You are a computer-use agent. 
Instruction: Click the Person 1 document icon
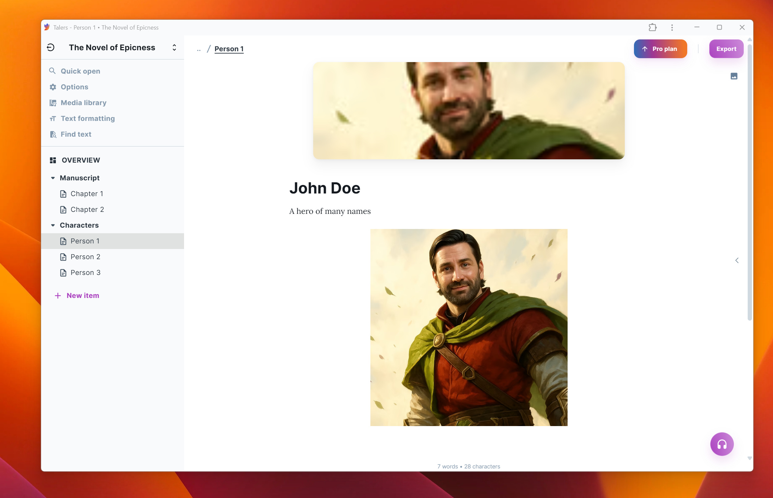pyautogui.click(x=63, y=241)
